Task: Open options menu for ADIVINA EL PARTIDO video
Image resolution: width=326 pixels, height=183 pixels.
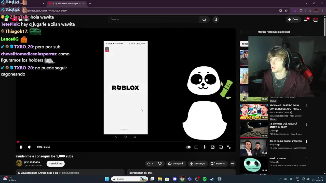Action: [x=307, y=106]
